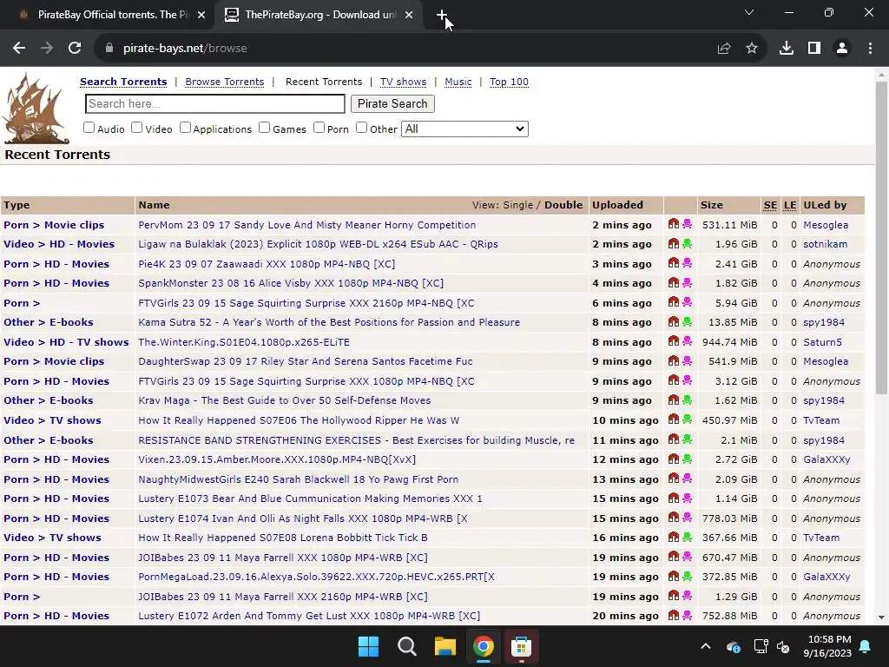Expand Chrome tab search chevron
This screenshot has width=889, height=667.
[x=749, y=12]
